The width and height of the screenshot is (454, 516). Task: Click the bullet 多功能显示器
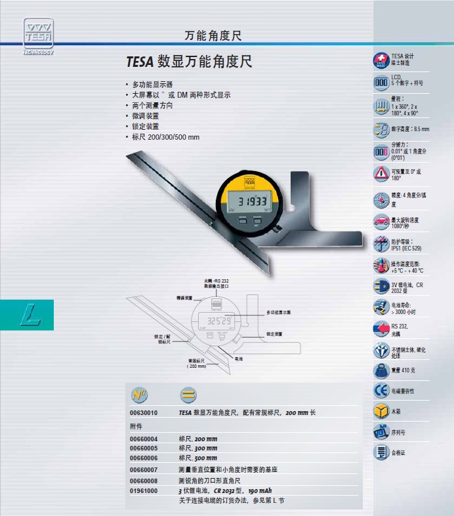152,85
